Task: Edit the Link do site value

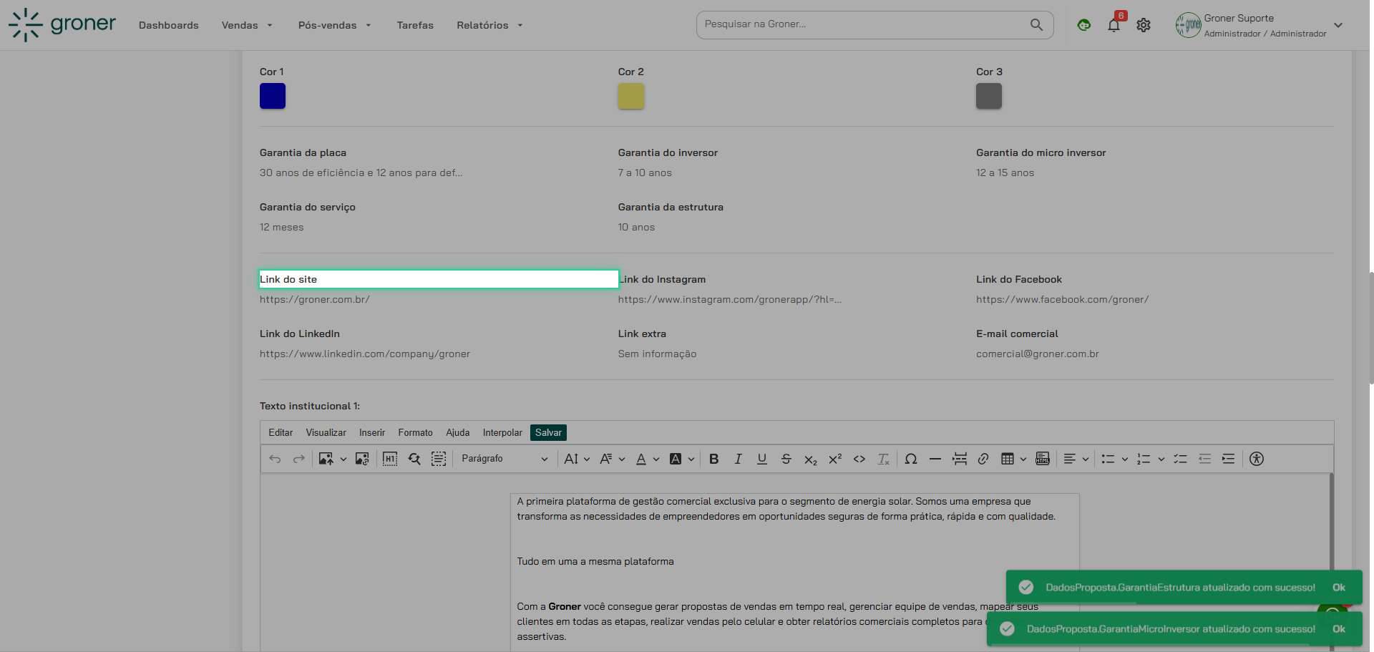Action: tap(315, 299)
